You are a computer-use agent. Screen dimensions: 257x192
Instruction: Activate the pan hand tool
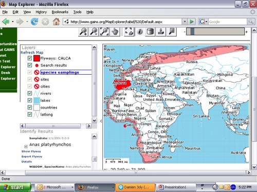point(115,32)
